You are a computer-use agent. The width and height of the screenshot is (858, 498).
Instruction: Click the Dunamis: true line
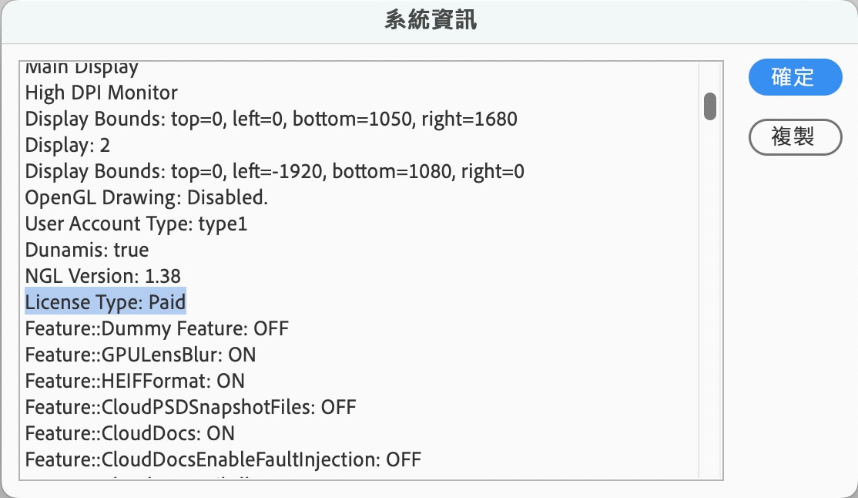click(87, 251)
